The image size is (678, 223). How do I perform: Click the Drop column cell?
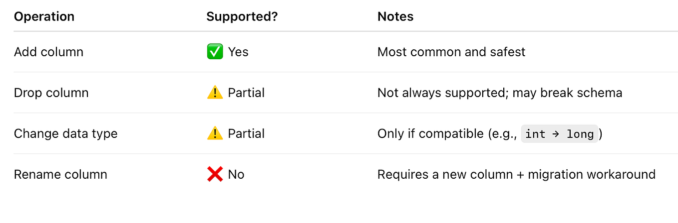(51, 93)
